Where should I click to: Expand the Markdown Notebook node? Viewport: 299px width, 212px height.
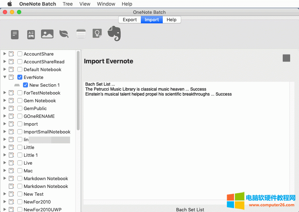[x=4, y=178]
